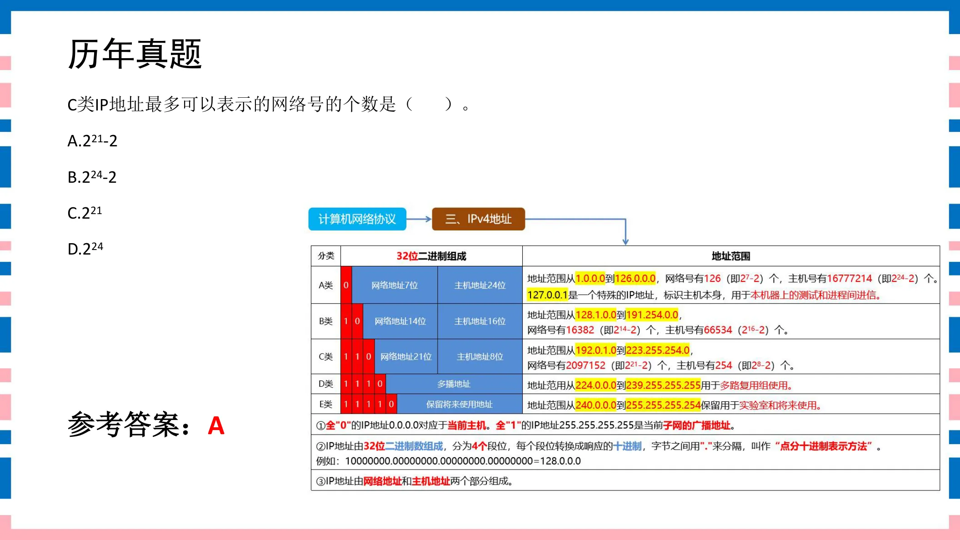Click the 主机地址8位 cell

tap(480, 356)
